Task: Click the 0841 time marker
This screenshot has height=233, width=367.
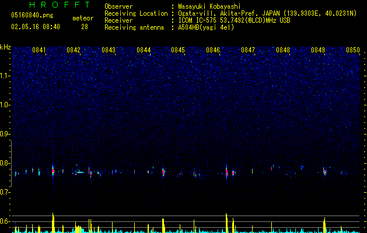Action: pyautogui.click(x=39, y=50)
